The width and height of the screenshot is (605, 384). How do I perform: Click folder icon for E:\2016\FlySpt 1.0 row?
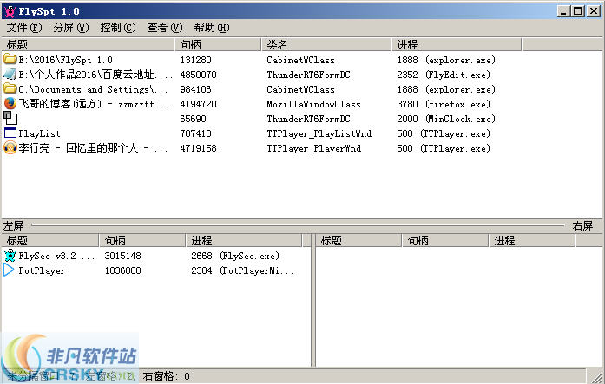click(10, 59)
